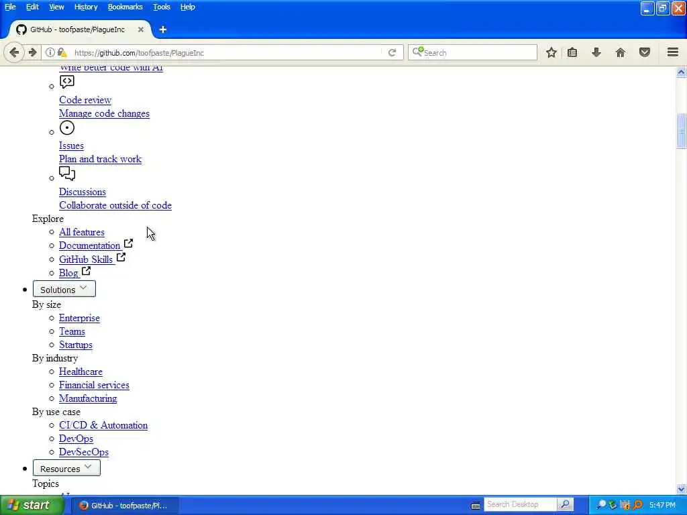687x515 pixels.
Task: Open the Issues link
Action: [71, 146]
